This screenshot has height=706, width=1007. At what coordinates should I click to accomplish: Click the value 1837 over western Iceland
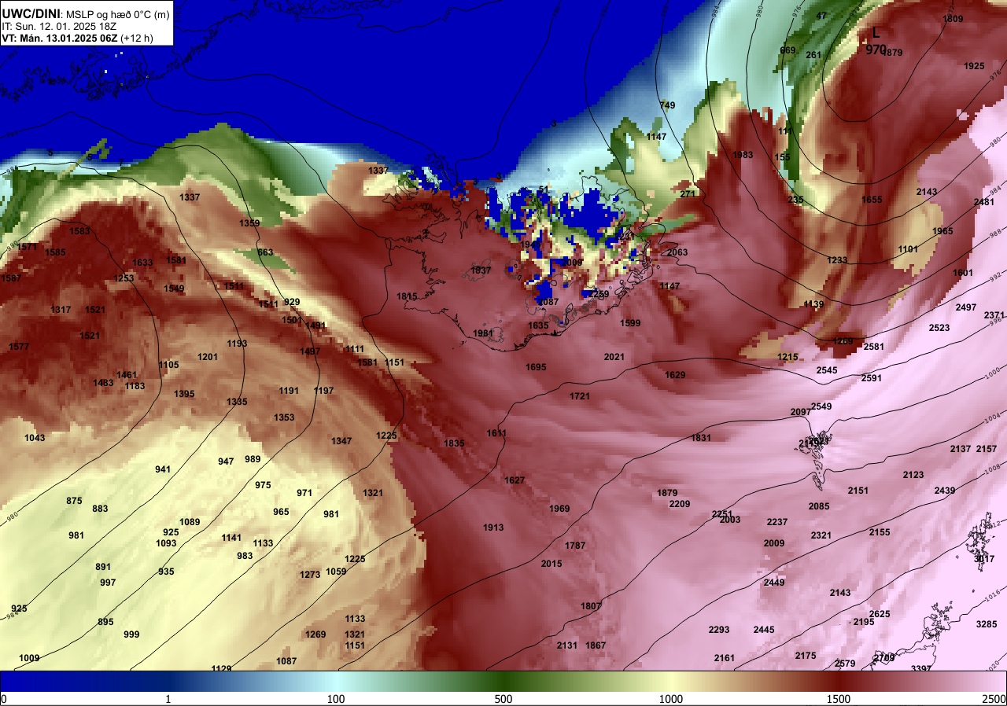click(x=481, y=270)
